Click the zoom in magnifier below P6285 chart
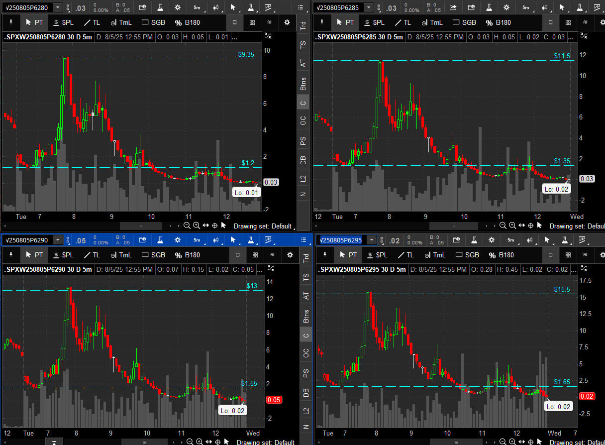This screenshot has height=445, width=605. pyautogui.click(x=512, y=225)
